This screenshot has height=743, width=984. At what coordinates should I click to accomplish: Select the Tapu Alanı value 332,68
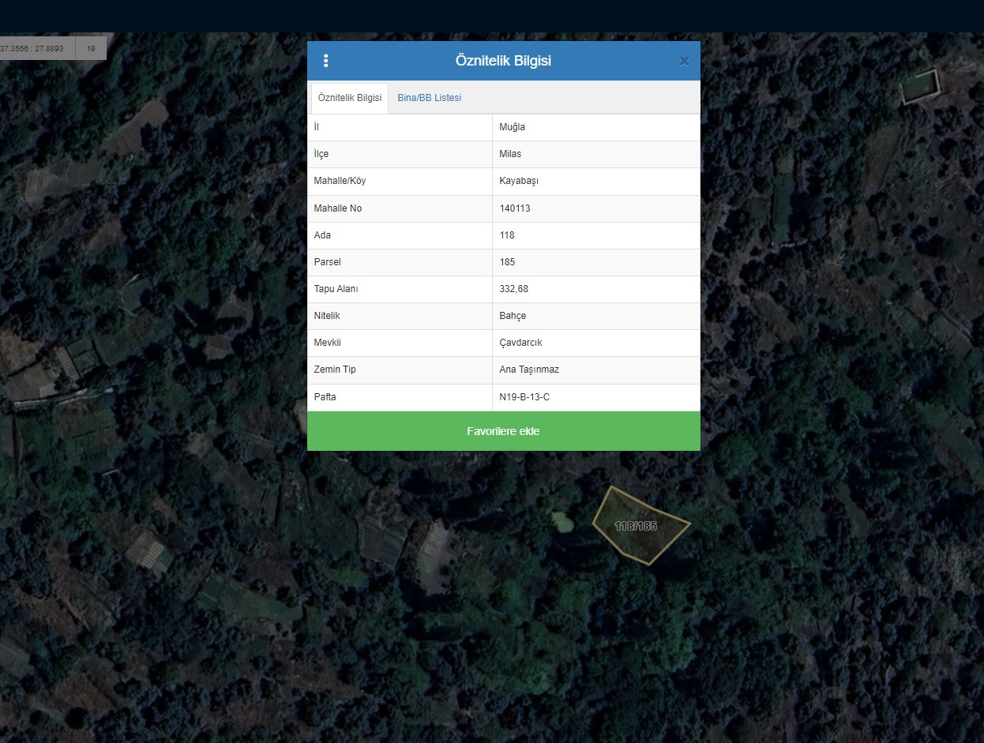tap(513, 289)
